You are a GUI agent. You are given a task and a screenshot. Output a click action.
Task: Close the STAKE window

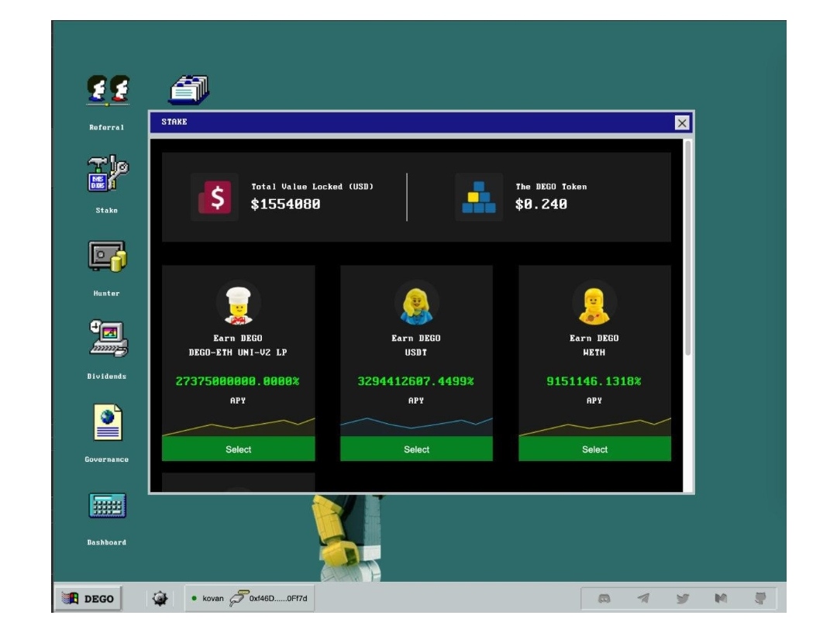click(x=682, y=122)
